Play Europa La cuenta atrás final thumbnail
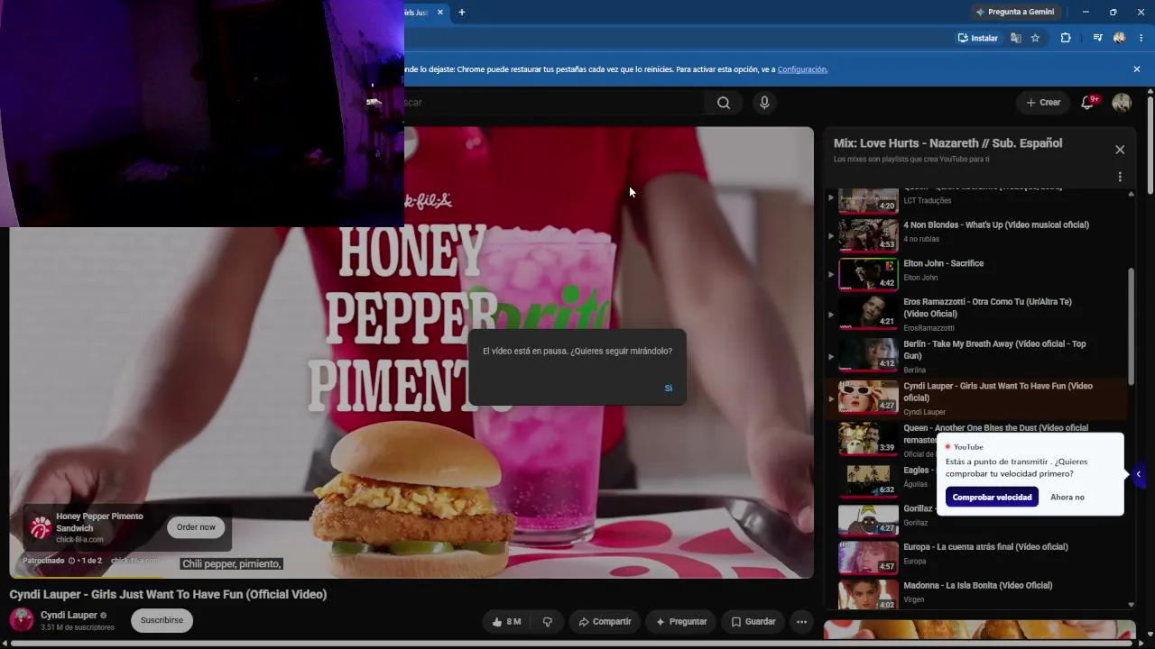The width and height of the screenshot is (1155, 649). (868, 558)
